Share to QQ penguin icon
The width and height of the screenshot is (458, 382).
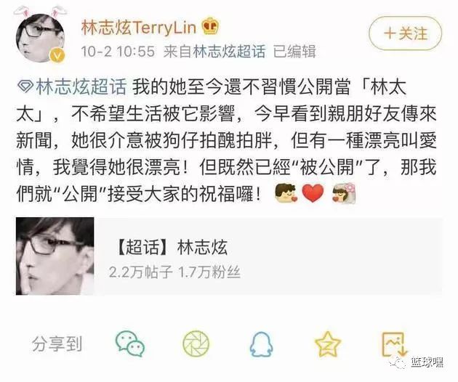pyautogui.click(x=261, y=344)
